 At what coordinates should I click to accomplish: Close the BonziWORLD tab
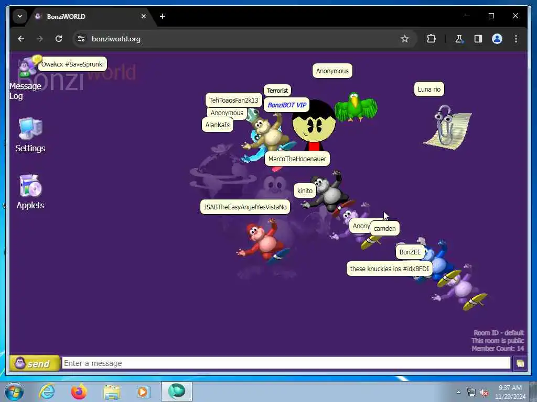click(x=144, y=16)
